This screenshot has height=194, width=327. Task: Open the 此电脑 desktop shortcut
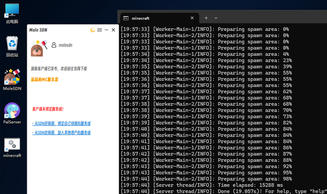(x=12, y=13)
